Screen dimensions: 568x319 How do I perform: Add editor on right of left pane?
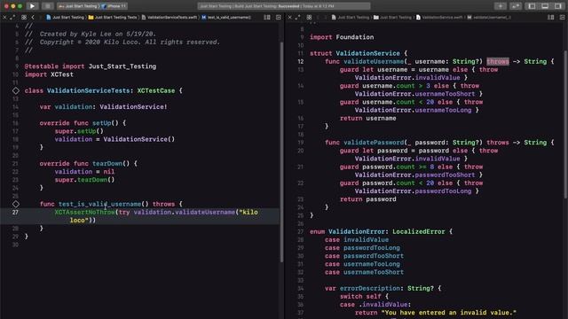pos(278,17)
